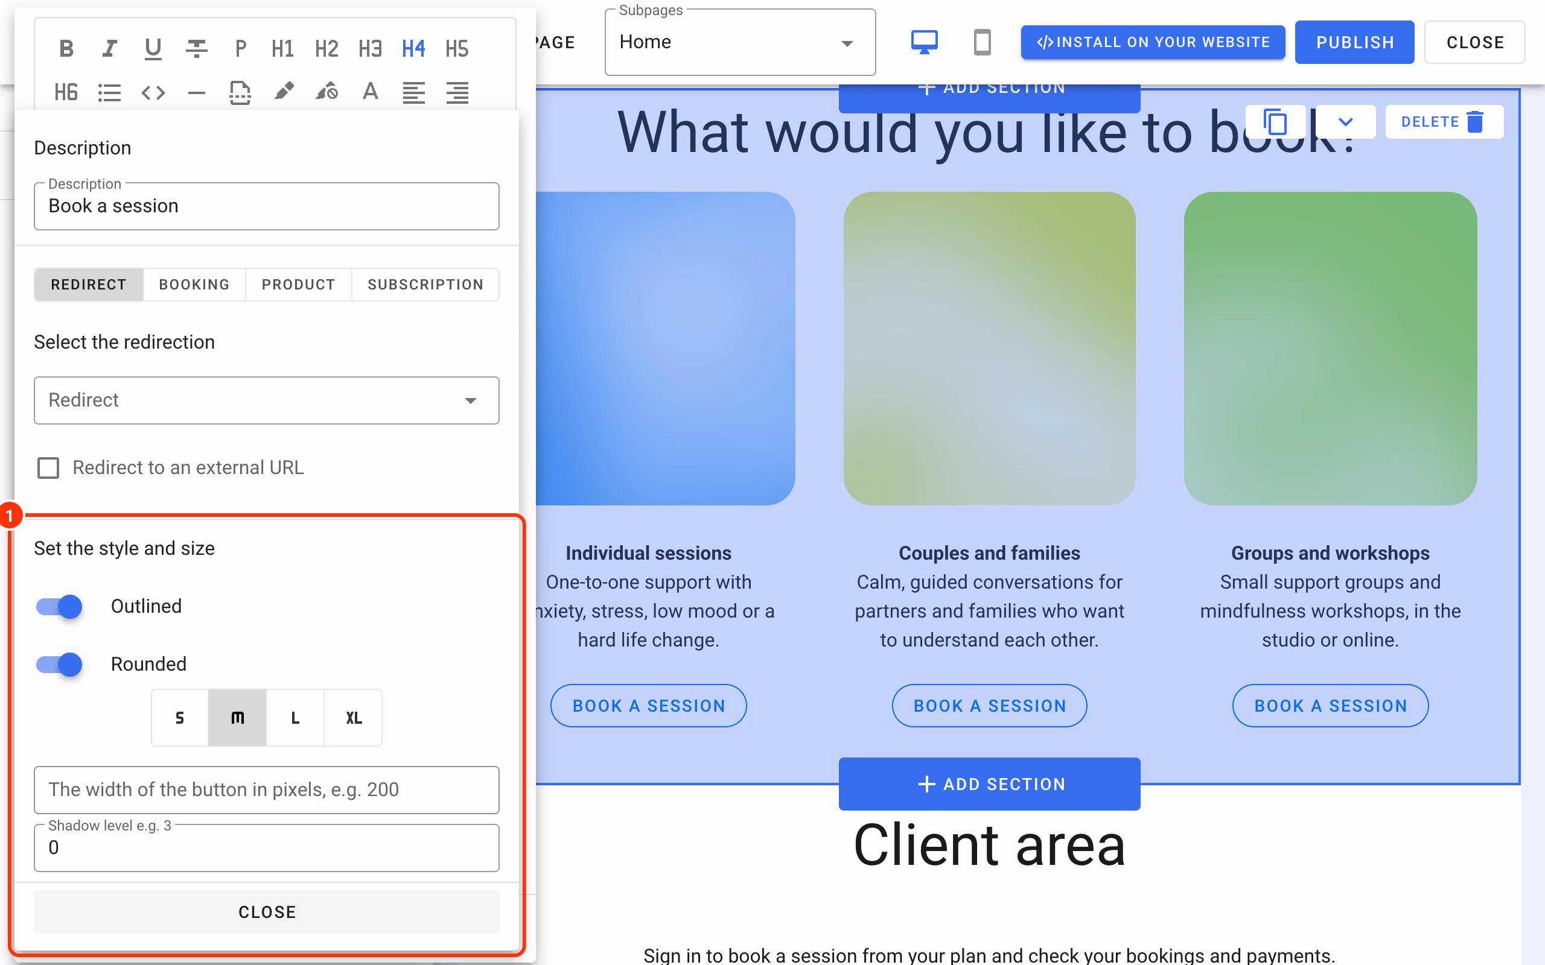Toggle italic formatting
The width and height of the screenshot is (1545, 965).
(109, 48)
